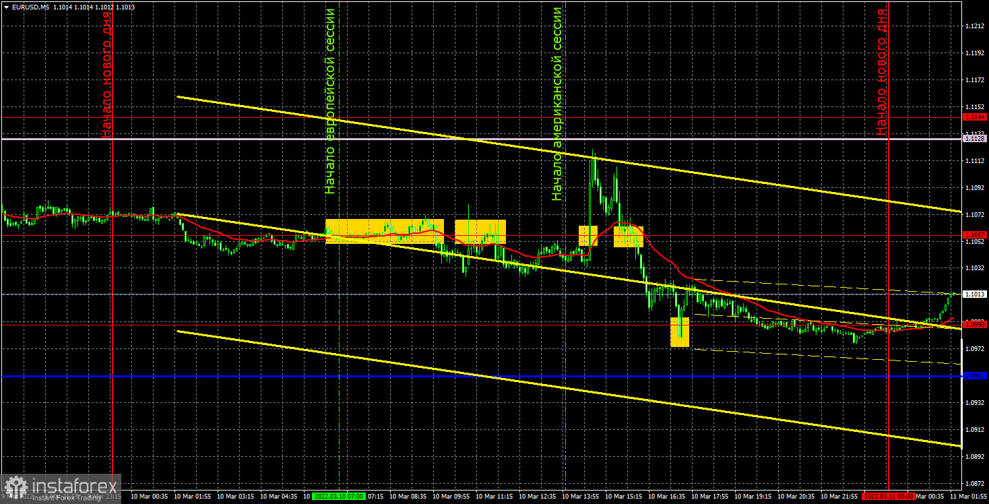Click the 1.0932 price axis label
The image size is (989, 504).
pos(974,403)
